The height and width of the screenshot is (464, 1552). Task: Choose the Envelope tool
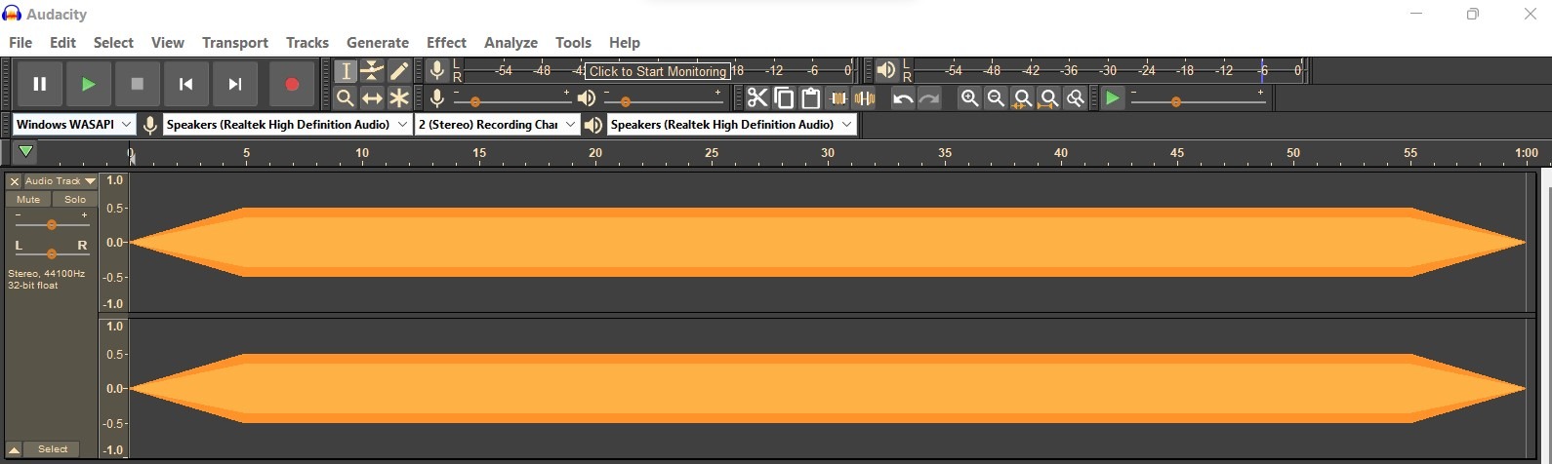(x=372, y=71)
